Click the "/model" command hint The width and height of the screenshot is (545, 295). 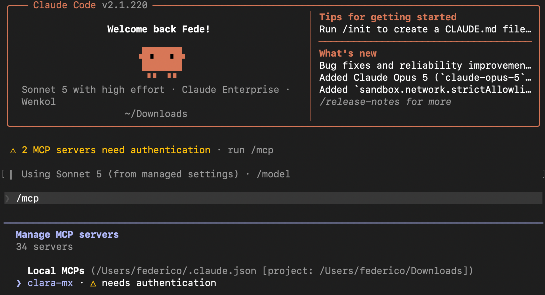(x=273, y=174)
